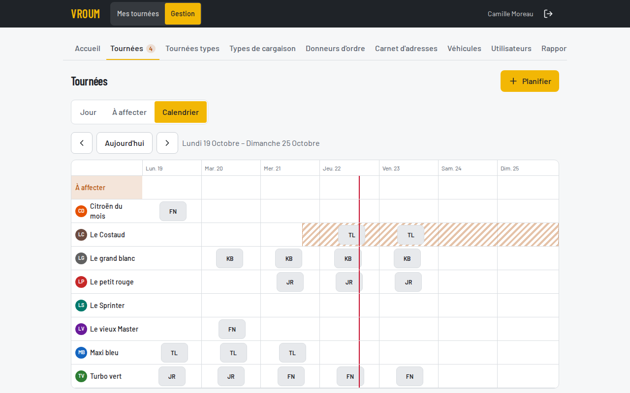Open JR tour on Wednesday for Le petit rouge
The width and height of the screenshot is (630, 393).
[x=290, y=282]
